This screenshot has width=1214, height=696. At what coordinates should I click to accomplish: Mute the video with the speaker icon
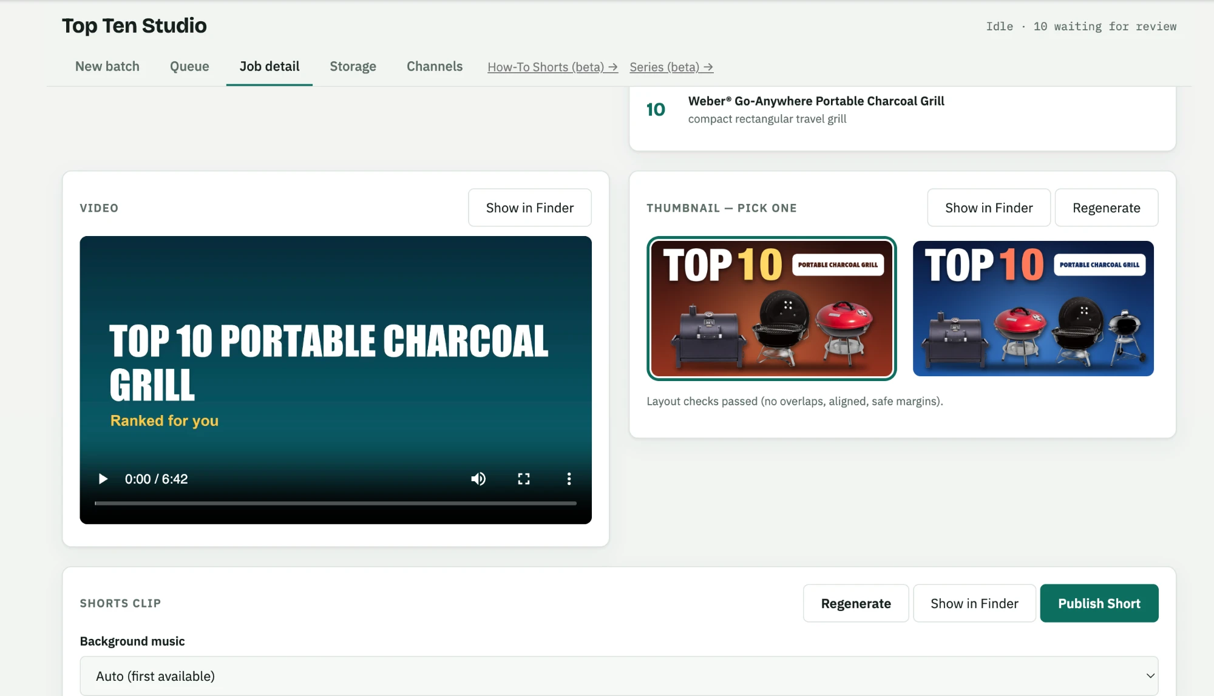tap(478, 479)
